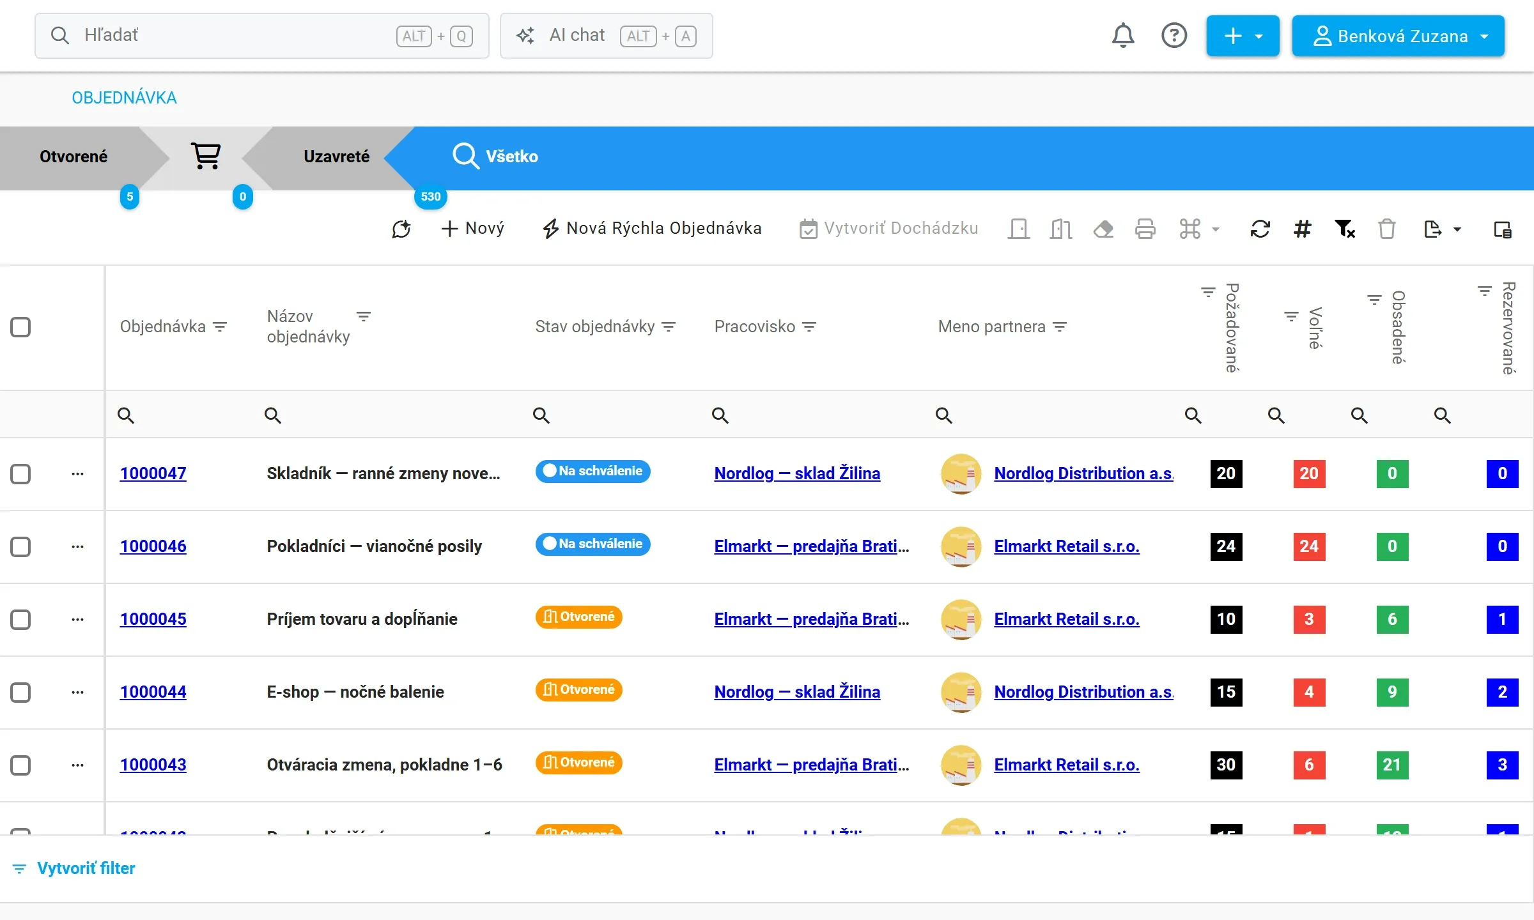Click the red Voľné badge 20 for 1000047

click(x=1309, y=473)
